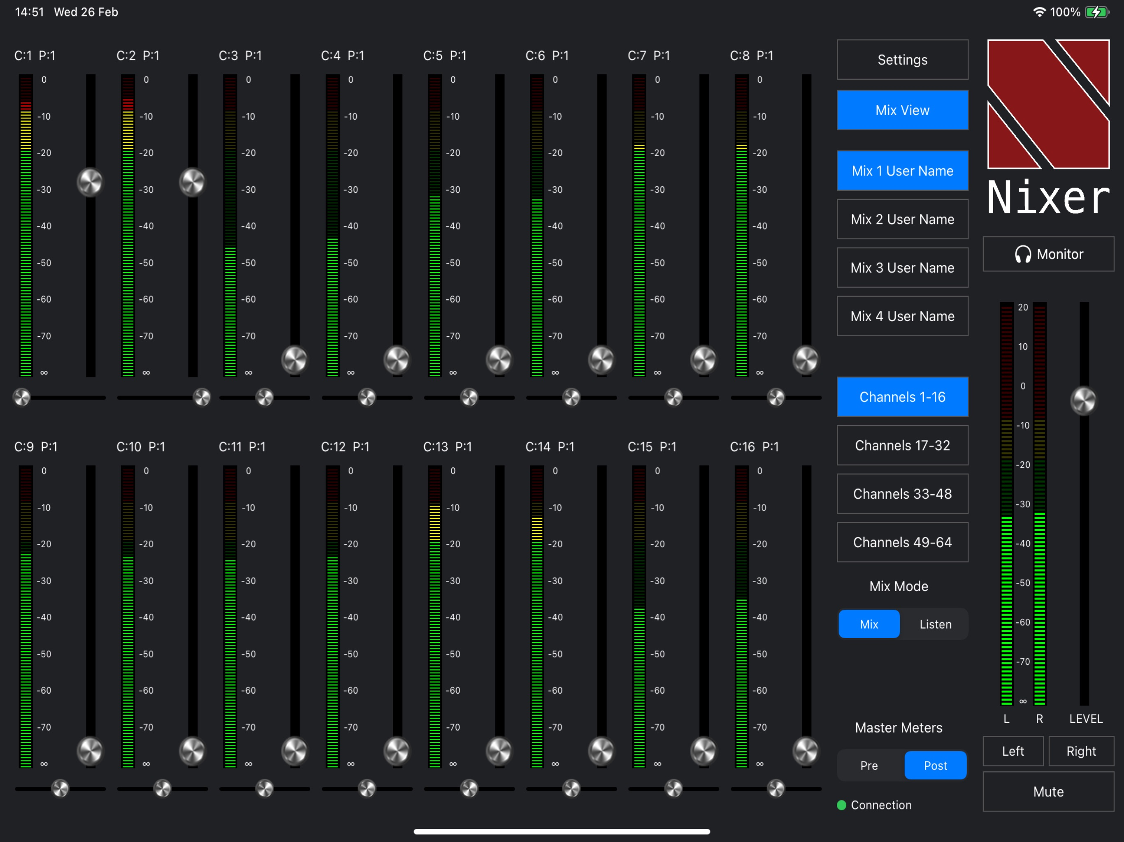
Task: Click the C:3 pan slider knob
Action: tap(265, 397)
